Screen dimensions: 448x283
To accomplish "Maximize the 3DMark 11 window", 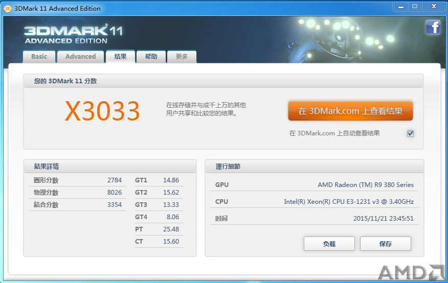I will point(415,7).
